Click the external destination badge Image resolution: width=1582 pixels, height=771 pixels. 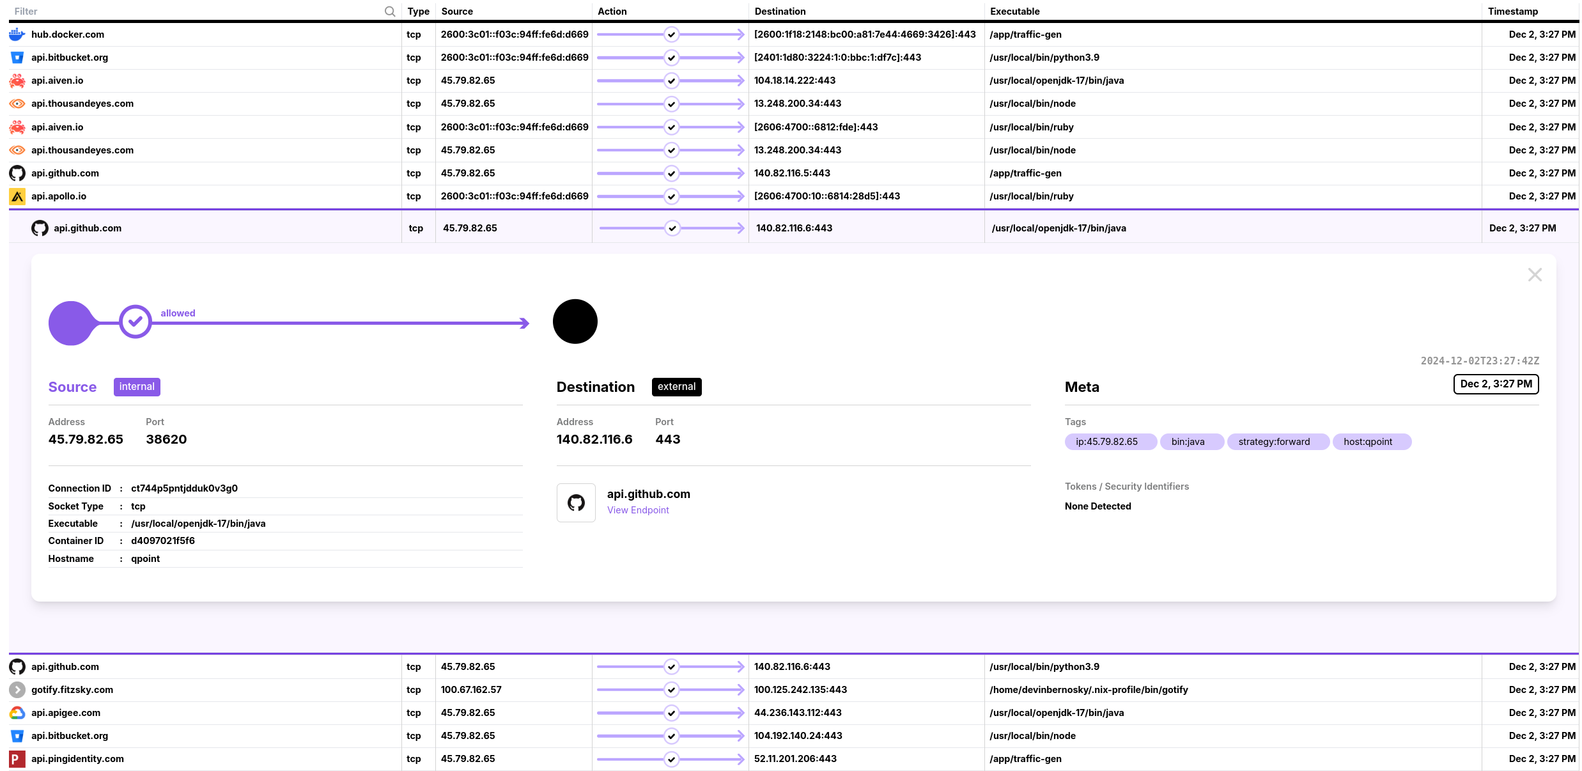coord(676,387)
